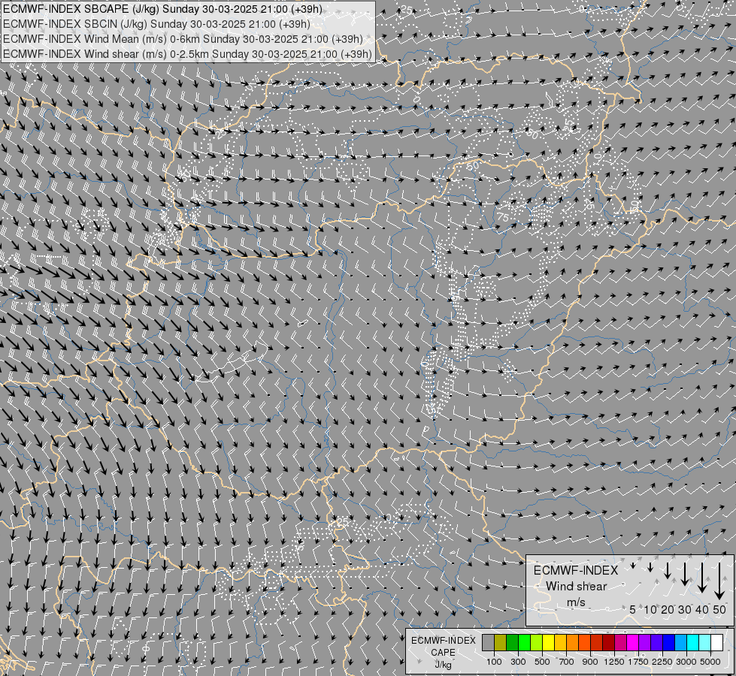Select the olive CAPE legend swatch

[501, 643]
